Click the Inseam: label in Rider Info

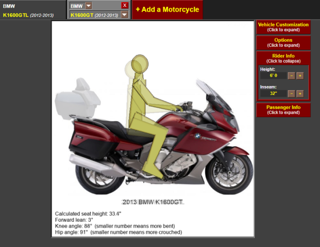268,87
